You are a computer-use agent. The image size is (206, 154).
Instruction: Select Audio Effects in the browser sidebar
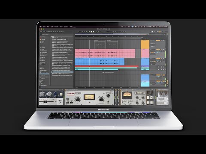point(44,52)
